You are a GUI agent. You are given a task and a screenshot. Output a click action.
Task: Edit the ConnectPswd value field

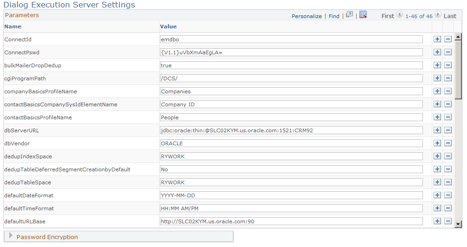click(291, 52)
